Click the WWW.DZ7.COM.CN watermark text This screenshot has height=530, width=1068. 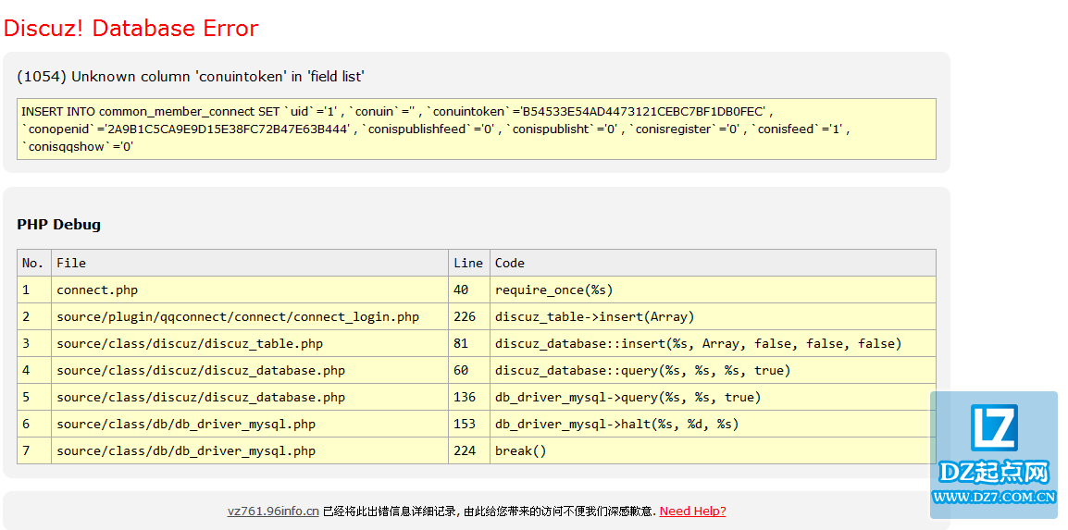994,498
